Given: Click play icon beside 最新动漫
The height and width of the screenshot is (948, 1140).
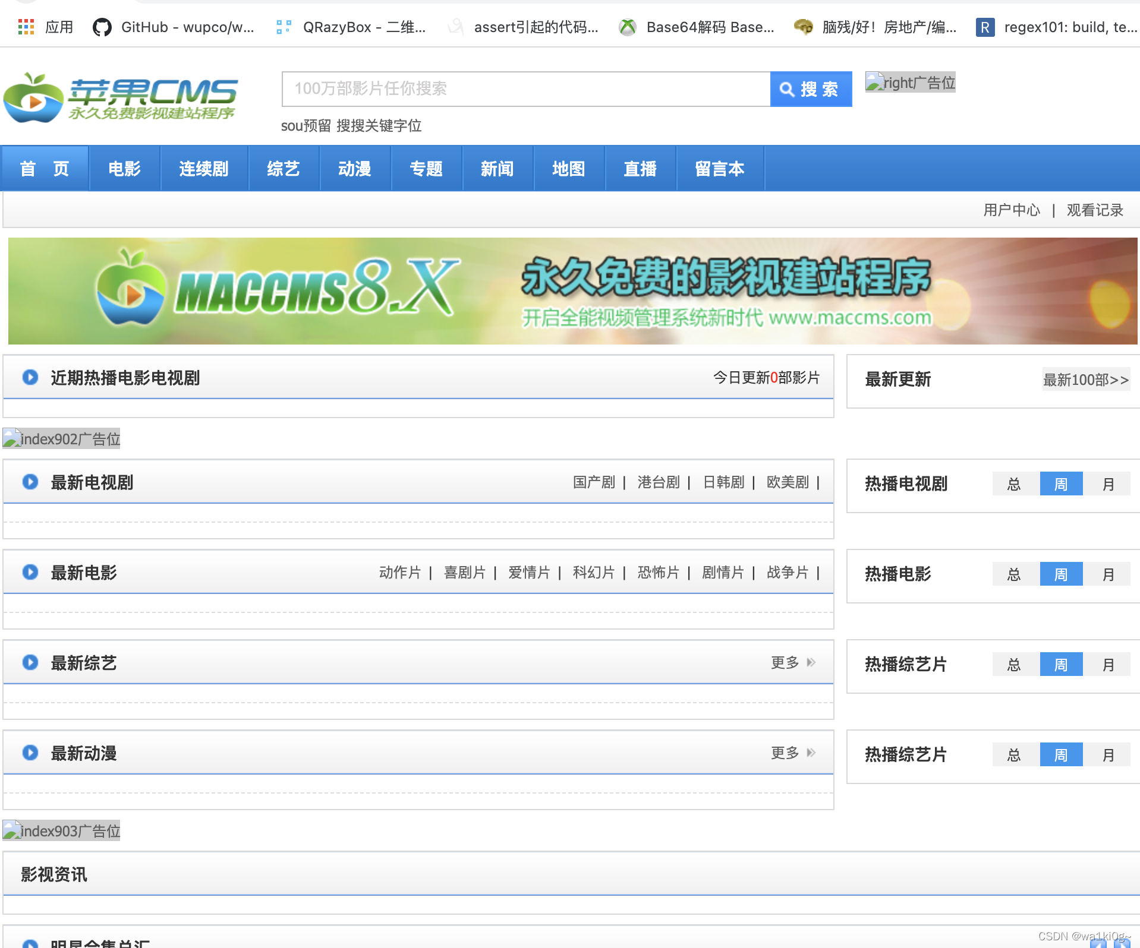Looking at the screenshot, I should pos(30,753).
